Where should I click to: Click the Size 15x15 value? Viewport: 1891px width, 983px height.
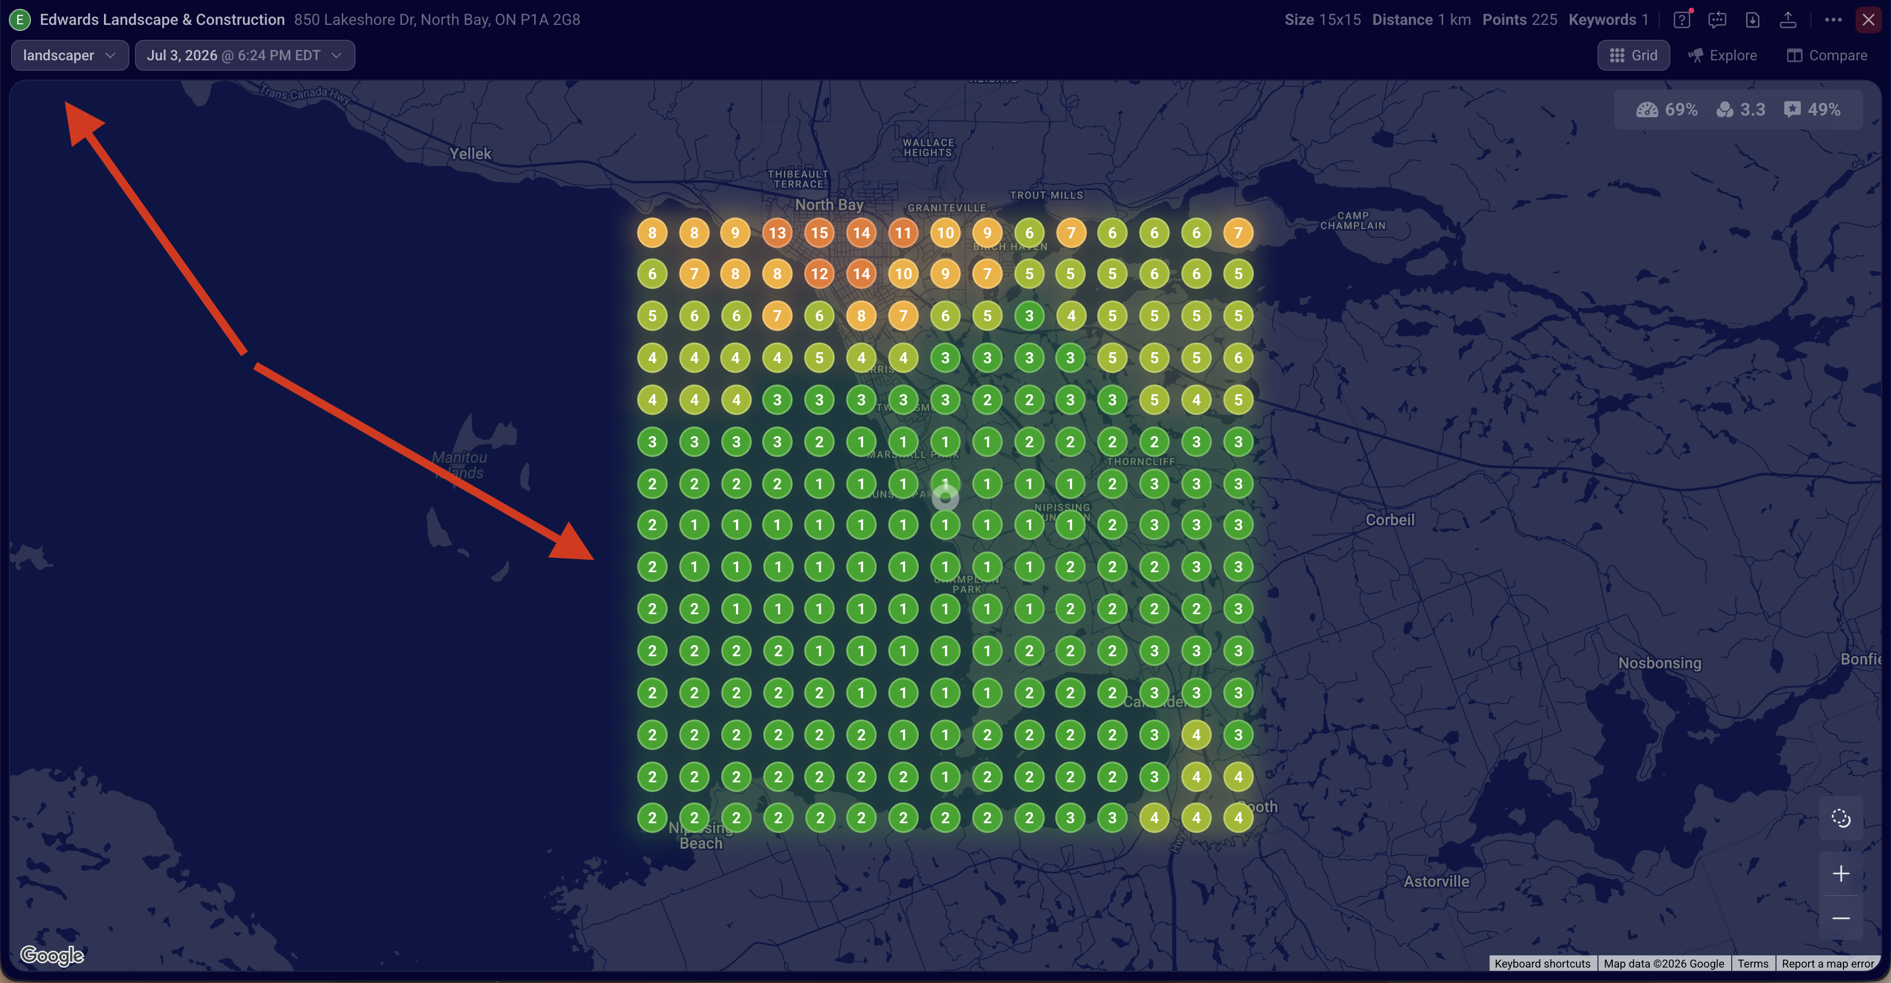(x=1322, y=20)
